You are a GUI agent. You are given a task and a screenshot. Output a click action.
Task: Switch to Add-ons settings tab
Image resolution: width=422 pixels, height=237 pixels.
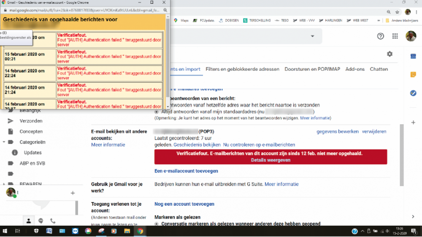tap(355, 69)
